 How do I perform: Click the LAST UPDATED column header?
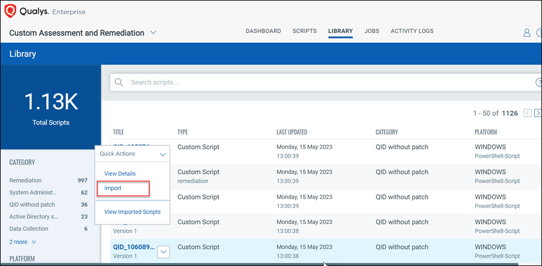click(x=292, y=132)
